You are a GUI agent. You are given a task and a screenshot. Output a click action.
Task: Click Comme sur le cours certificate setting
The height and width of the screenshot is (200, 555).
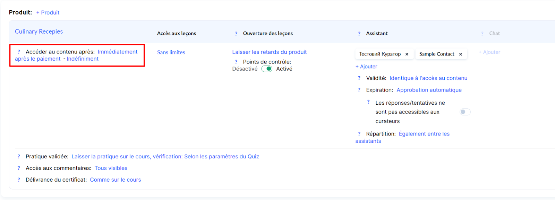pos(115,180)
